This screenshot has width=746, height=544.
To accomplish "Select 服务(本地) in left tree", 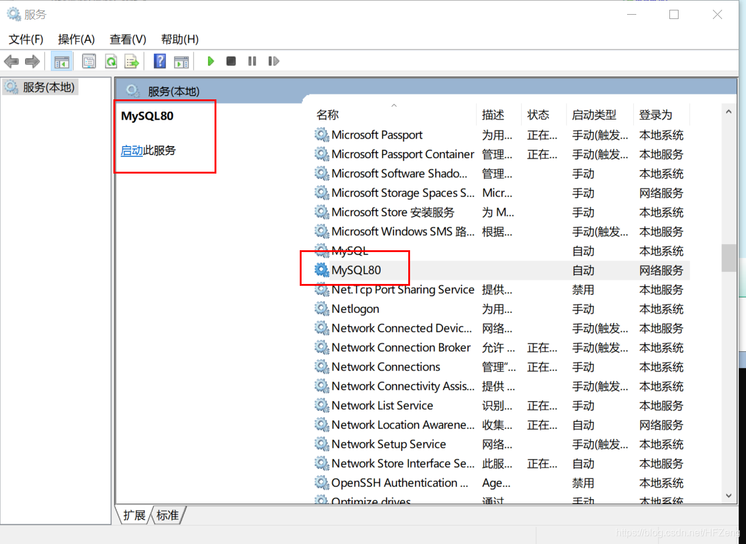I will 48,87.
